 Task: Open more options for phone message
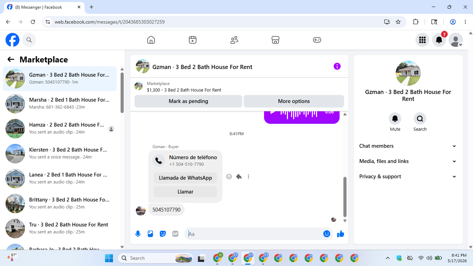coord(248,177)
